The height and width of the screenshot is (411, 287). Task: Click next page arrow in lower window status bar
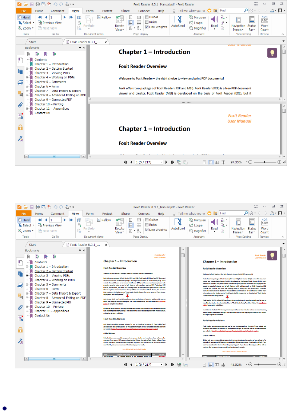[x=166, y=365]
